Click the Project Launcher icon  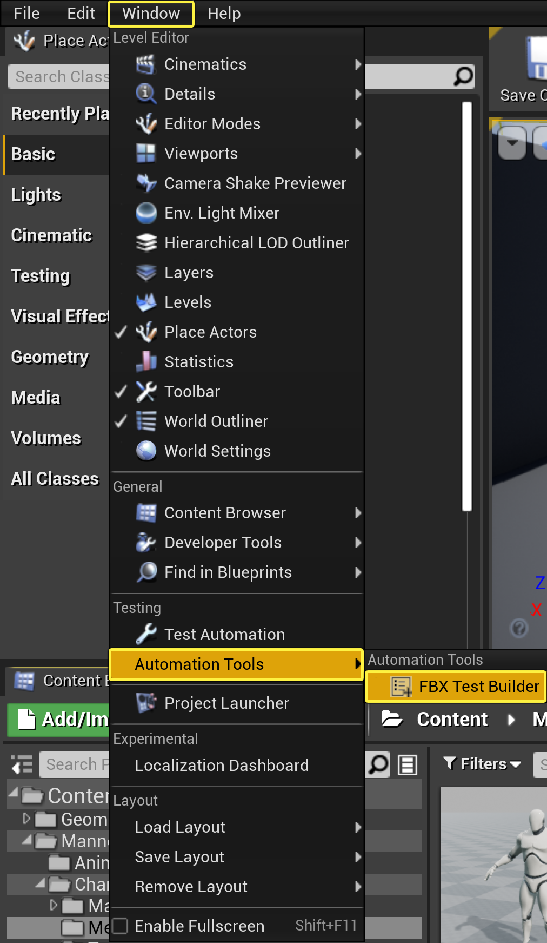click(146, 703)
